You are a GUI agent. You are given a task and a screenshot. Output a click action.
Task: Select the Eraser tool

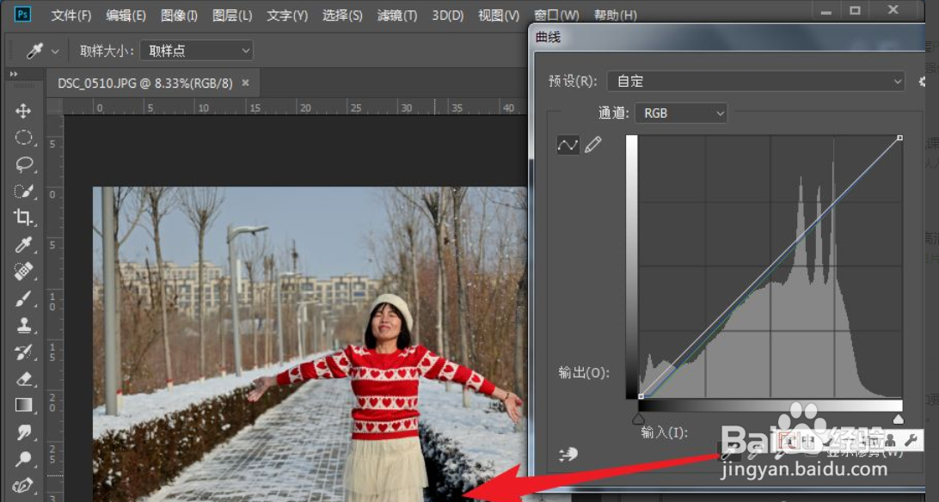click(x=23, y=378)
